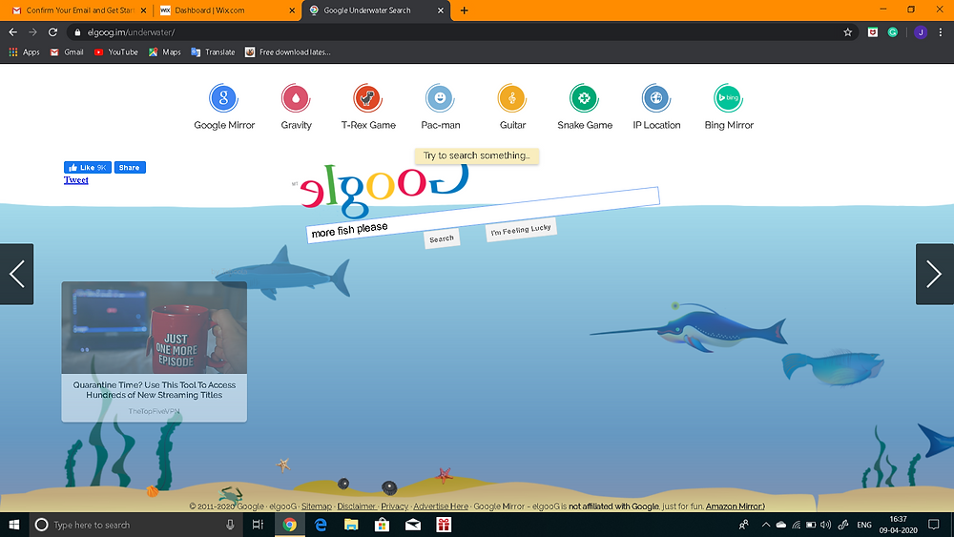Open the Google Mirror icon

tap(224, 98)
